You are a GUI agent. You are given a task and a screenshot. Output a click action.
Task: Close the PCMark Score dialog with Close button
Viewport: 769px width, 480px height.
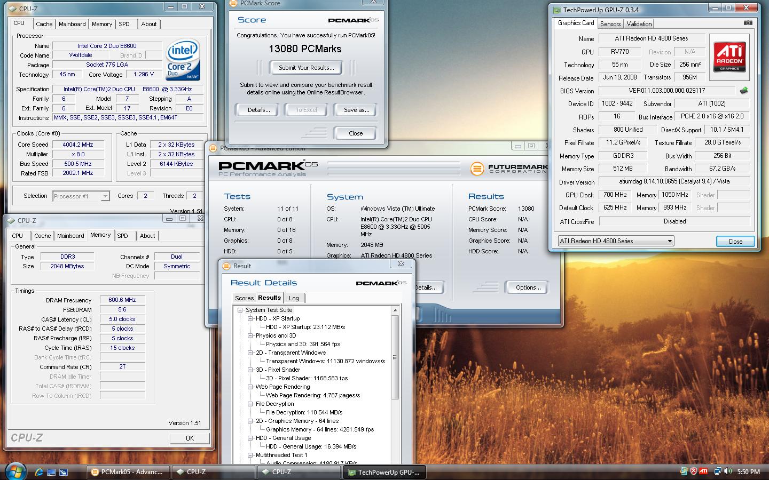click(x=356, y=133)
